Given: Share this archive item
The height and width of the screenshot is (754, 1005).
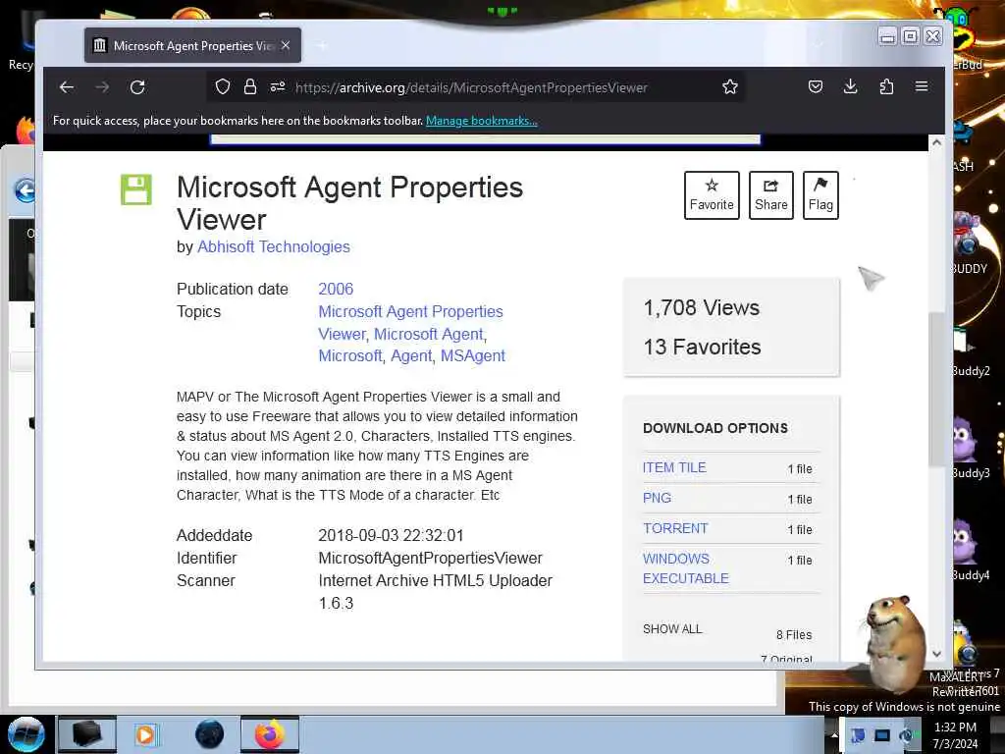Looking at the screenshot, I should point(771,195).
